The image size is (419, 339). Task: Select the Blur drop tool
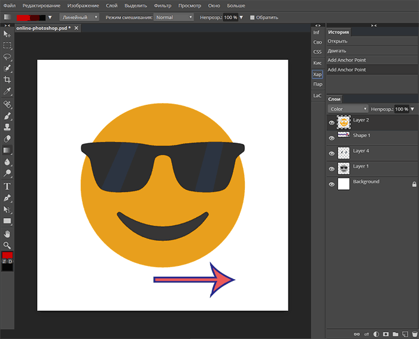point(7,162)
